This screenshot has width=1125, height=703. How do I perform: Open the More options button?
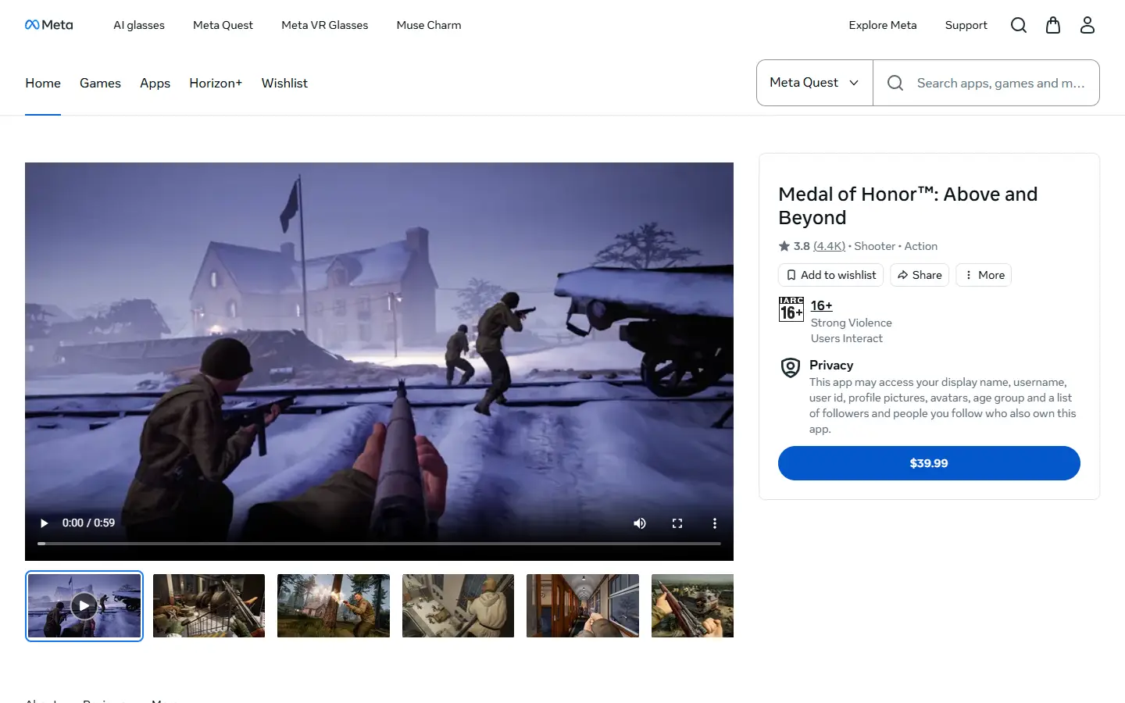(x=984, y=275)
